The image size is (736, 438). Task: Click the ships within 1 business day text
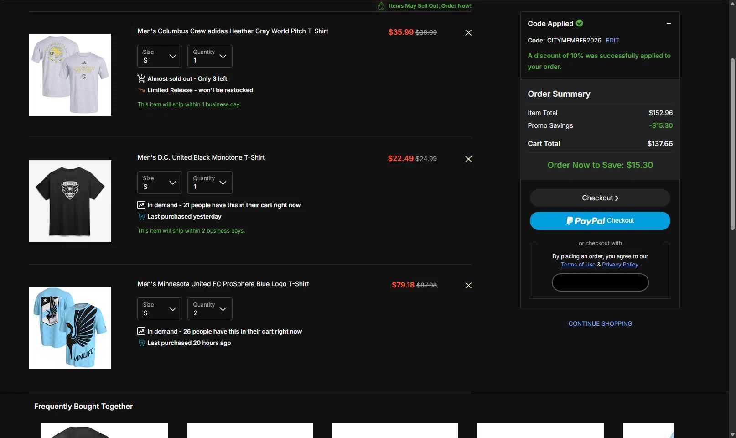(x=189, y=104)
